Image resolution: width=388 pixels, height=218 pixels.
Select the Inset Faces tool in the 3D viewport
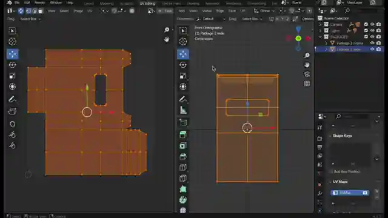coord(183,145)
